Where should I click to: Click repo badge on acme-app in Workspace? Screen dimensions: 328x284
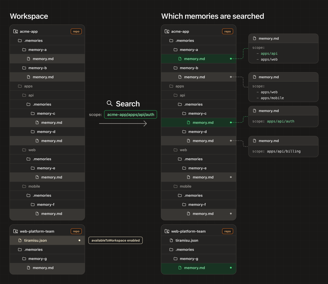click(76, 31)
